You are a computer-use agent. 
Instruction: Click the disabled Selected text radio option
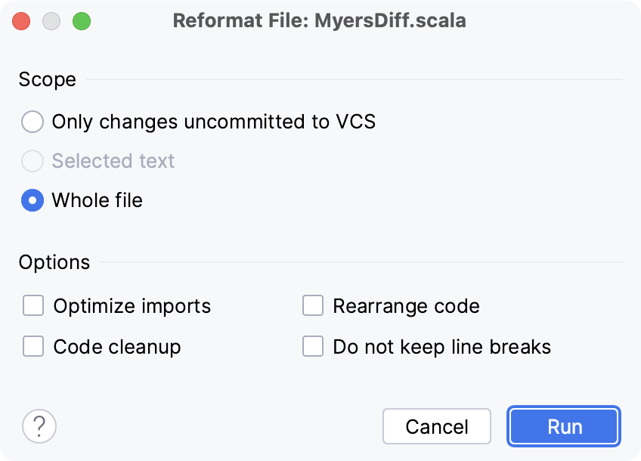(33, 161)
